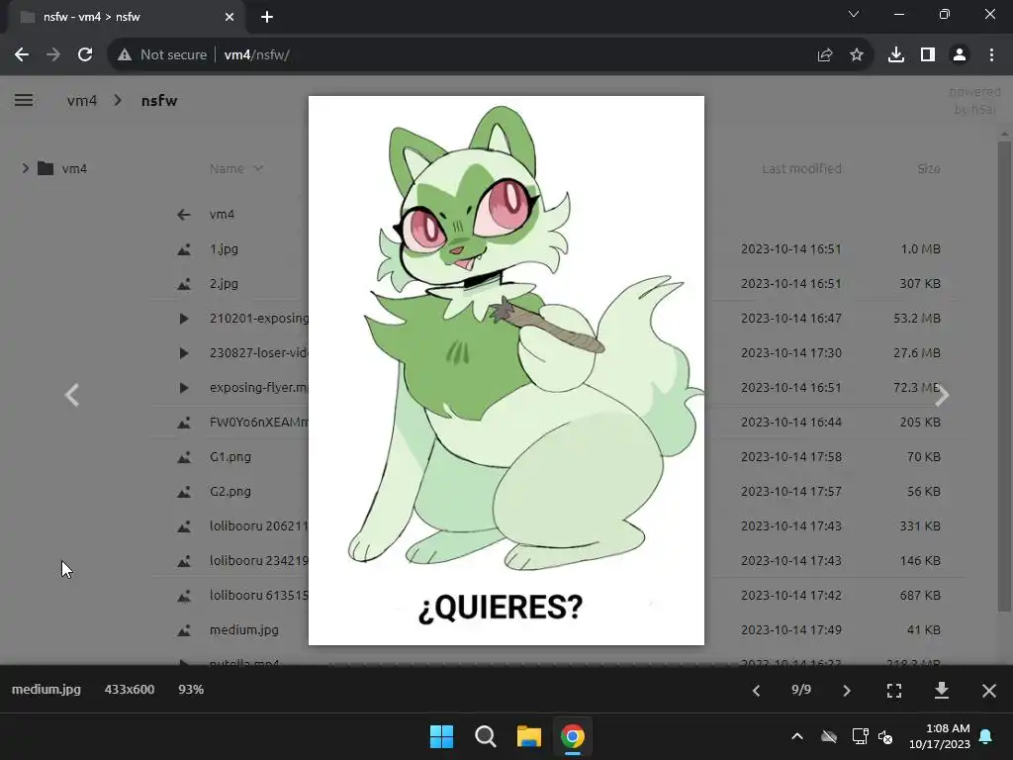Image resolution: width=1013 pixels, height=760 pixels.
Task: Click play icon beside exposing-flyer file
Action: pos(183,388)
